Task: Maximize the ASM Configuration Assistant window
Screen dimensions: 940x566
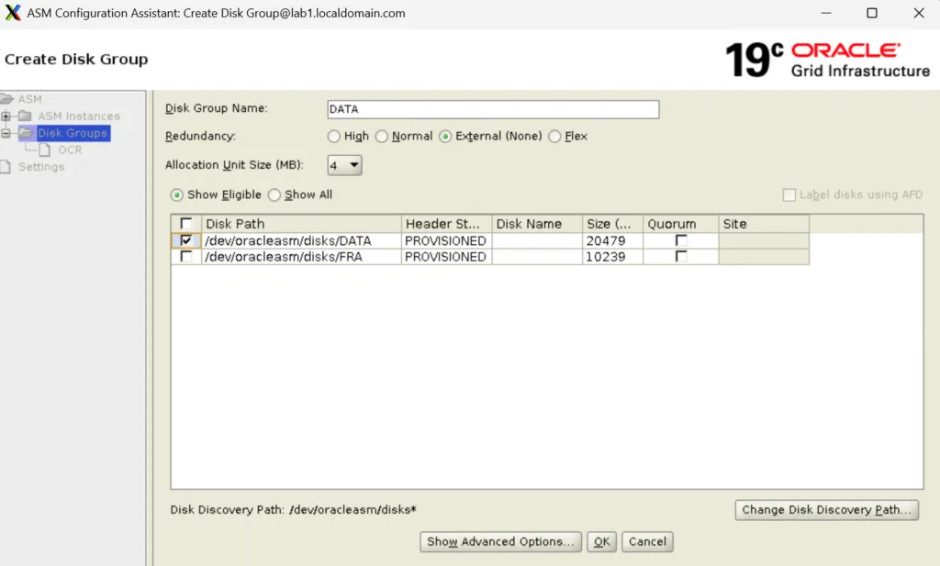Action: click(x=872, y=13)
